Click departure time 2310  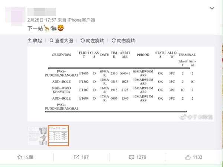click(114, 73)
